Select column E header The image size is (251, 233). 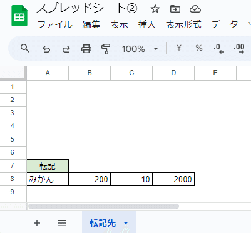pyautogui.click(x=215, y=73)
